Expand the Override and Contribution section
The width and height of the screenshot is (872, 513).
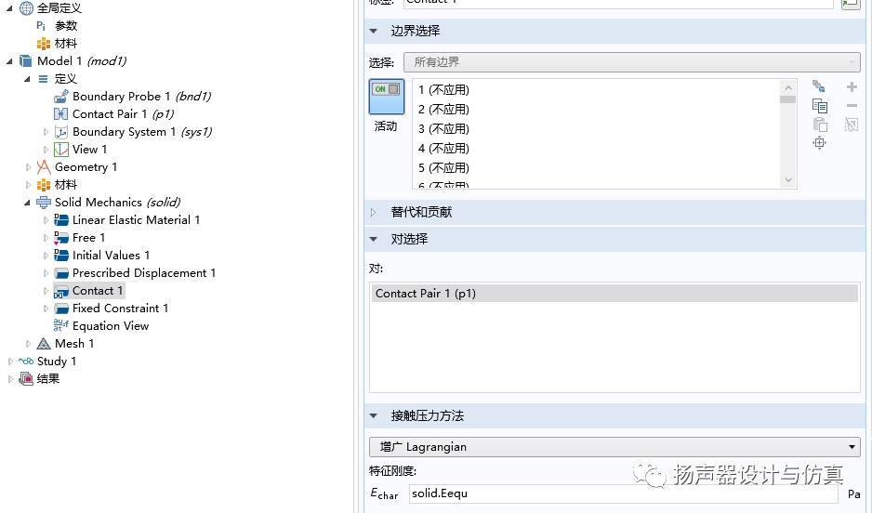[x=374, y=213]
